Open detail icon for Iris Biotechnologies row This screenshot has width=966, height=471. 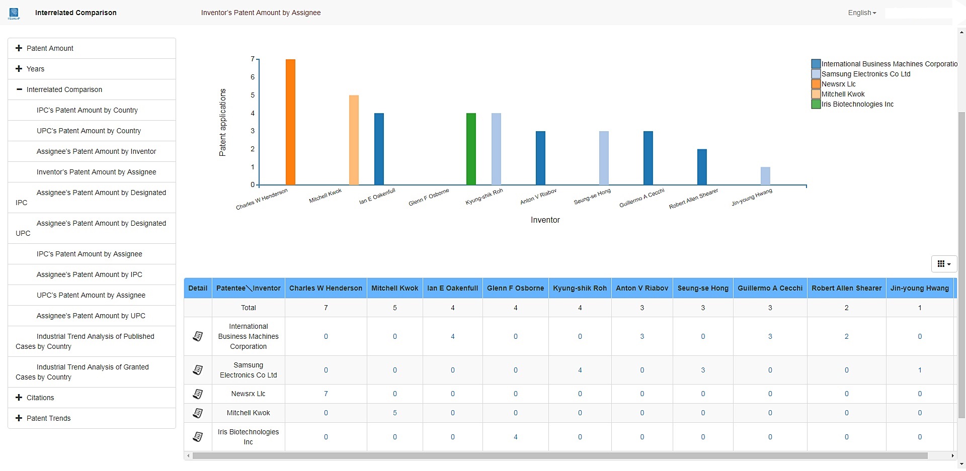tap(198, 437)
